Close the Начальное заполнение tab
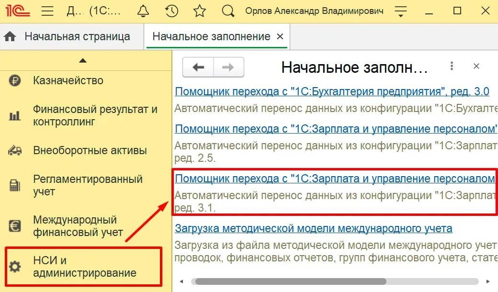 click(280, 36)
